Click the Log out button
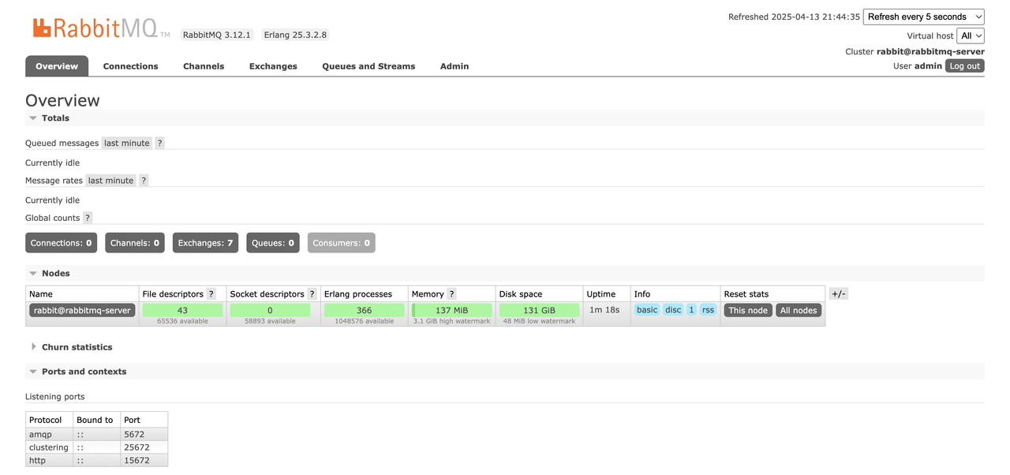1010x475 pixels. (x=964, y=66)
